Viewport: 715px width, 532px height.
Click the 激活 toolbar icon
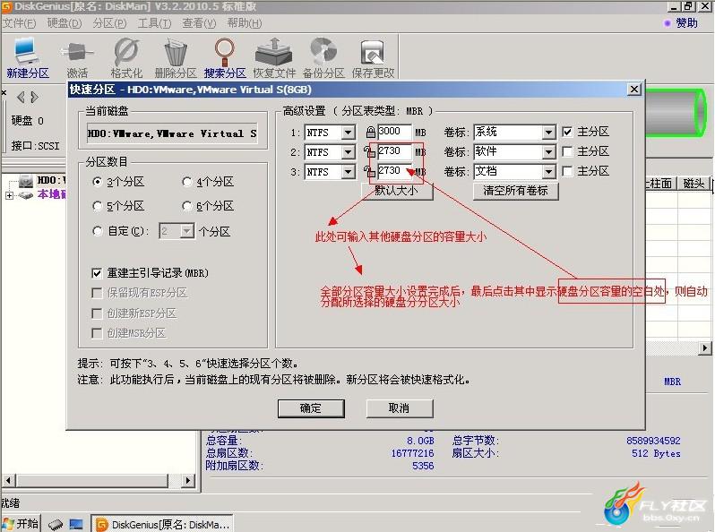tap(77, 57)
